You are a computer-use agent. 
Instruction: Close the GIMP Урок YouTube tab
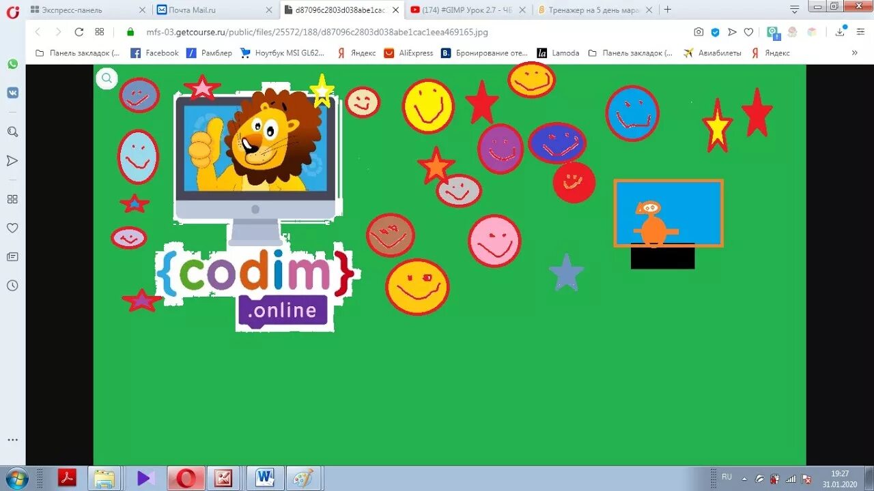point(522,10)
